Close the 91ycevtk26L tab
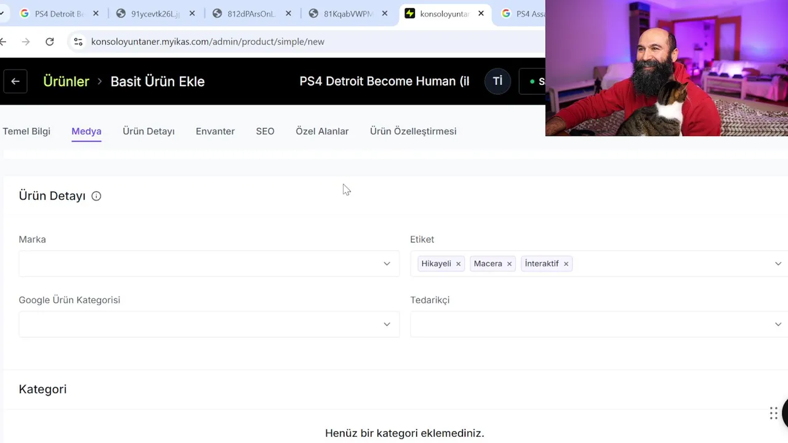 (x=191, y=14)
